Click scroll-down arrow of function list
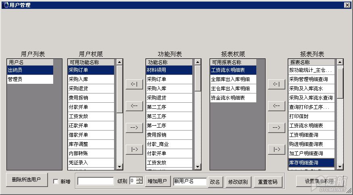This screenshot has width=353, height=195. click(x=198, y=167)
